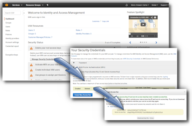Expand Create individual IAM users item
Image resolution: width=192 pixels, height=126 pixels.
pos(47,70)
